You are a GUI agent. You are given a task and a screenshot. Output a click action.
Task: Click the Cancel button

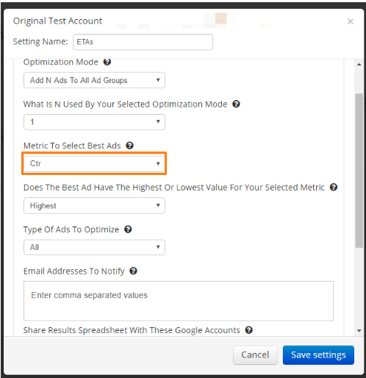(255, 355)
